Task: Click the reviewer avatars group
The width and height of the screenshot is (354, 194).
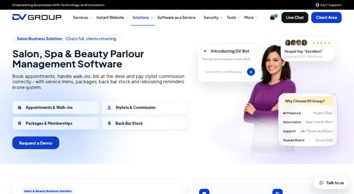Action: (296, 42)
